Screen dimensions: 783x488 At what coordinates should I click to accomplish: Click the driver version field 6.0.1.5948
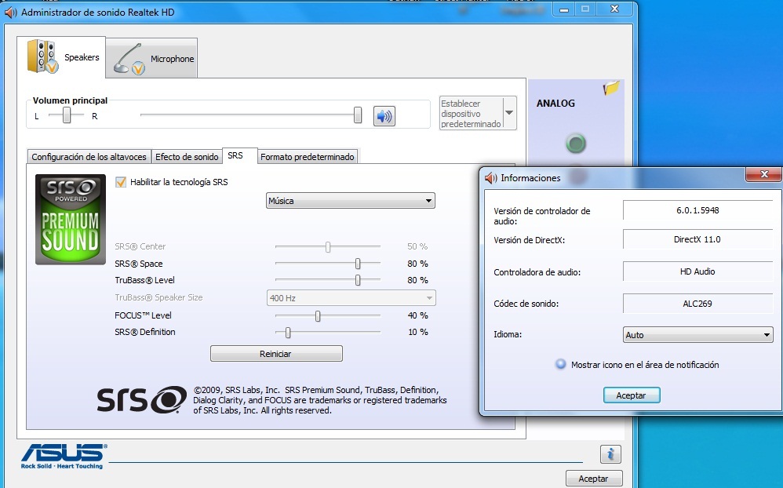pos(697,210)
